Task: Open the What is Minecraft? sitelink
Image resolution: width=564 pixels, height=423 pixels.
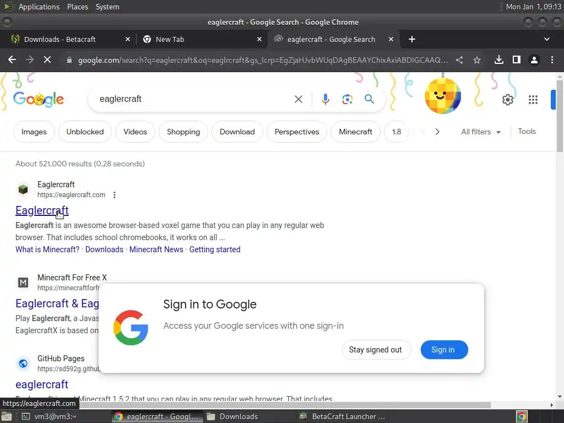Action: (x=47, y=250)
